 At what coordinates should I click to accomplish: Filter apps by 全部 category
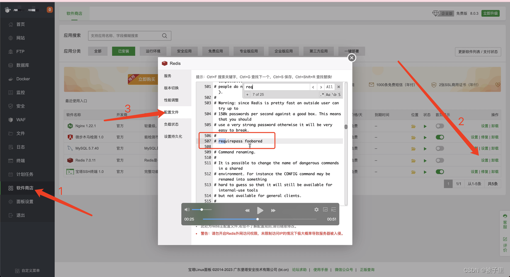pos(98,51)
